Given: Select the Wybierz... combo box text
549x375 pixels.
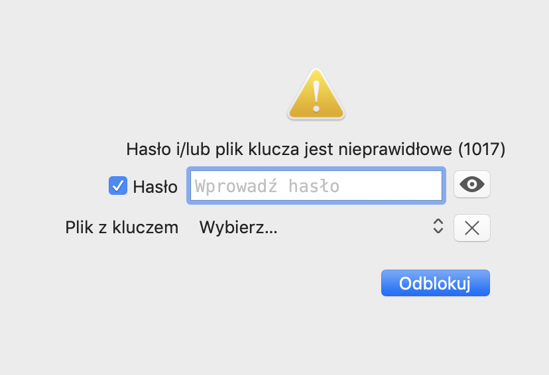Looking at the screenshot, I should tap(239, 227).
